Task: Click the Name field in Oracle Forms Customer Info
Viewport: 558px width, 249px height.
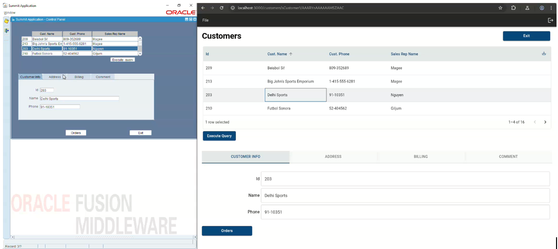Action: tap(79, 99)
